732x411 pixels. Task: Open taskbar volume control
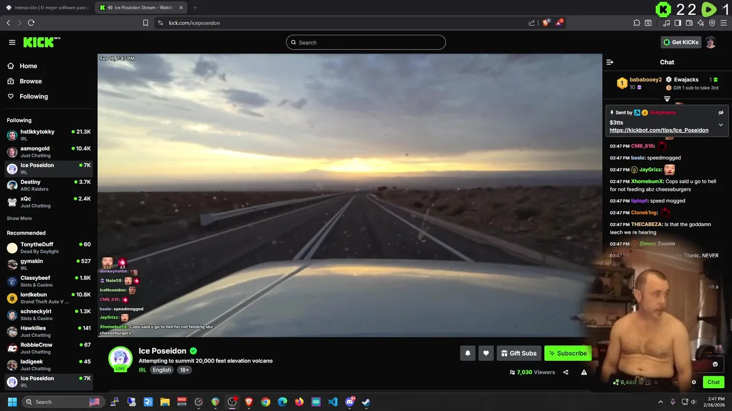(x=694, y=402)
